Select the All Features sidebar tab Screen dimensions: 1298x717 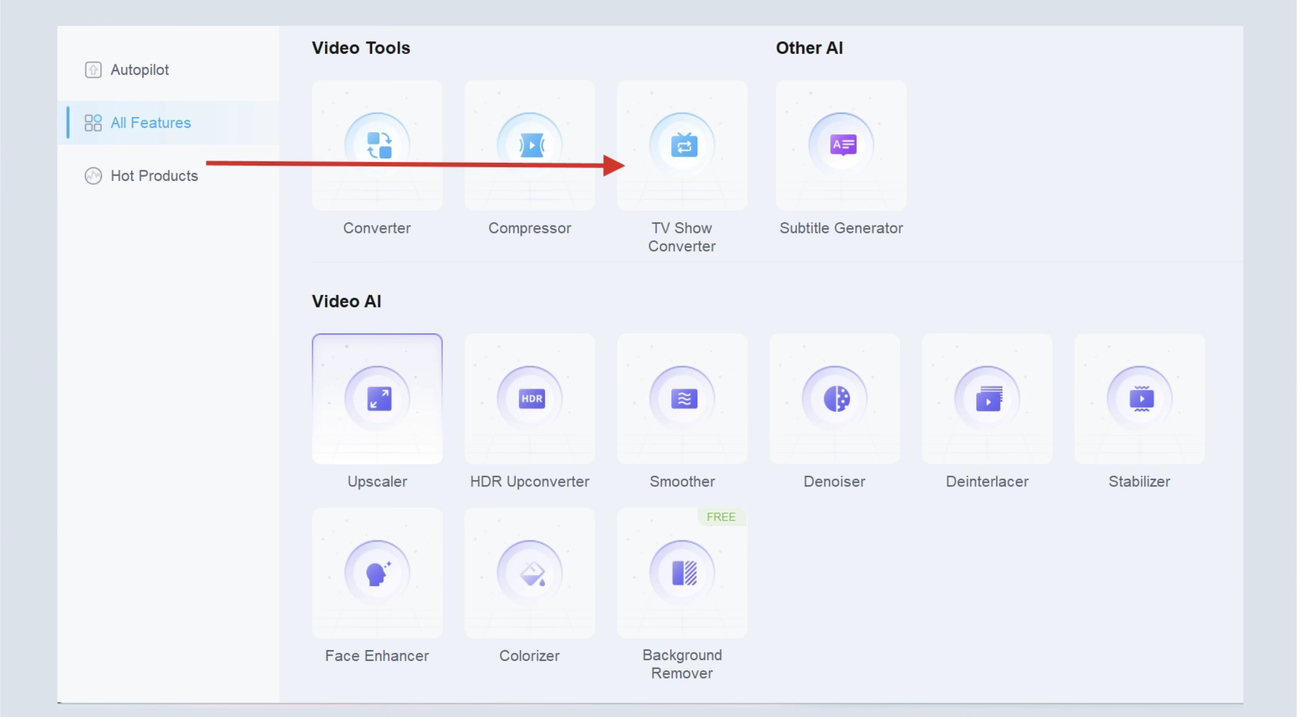151,122
